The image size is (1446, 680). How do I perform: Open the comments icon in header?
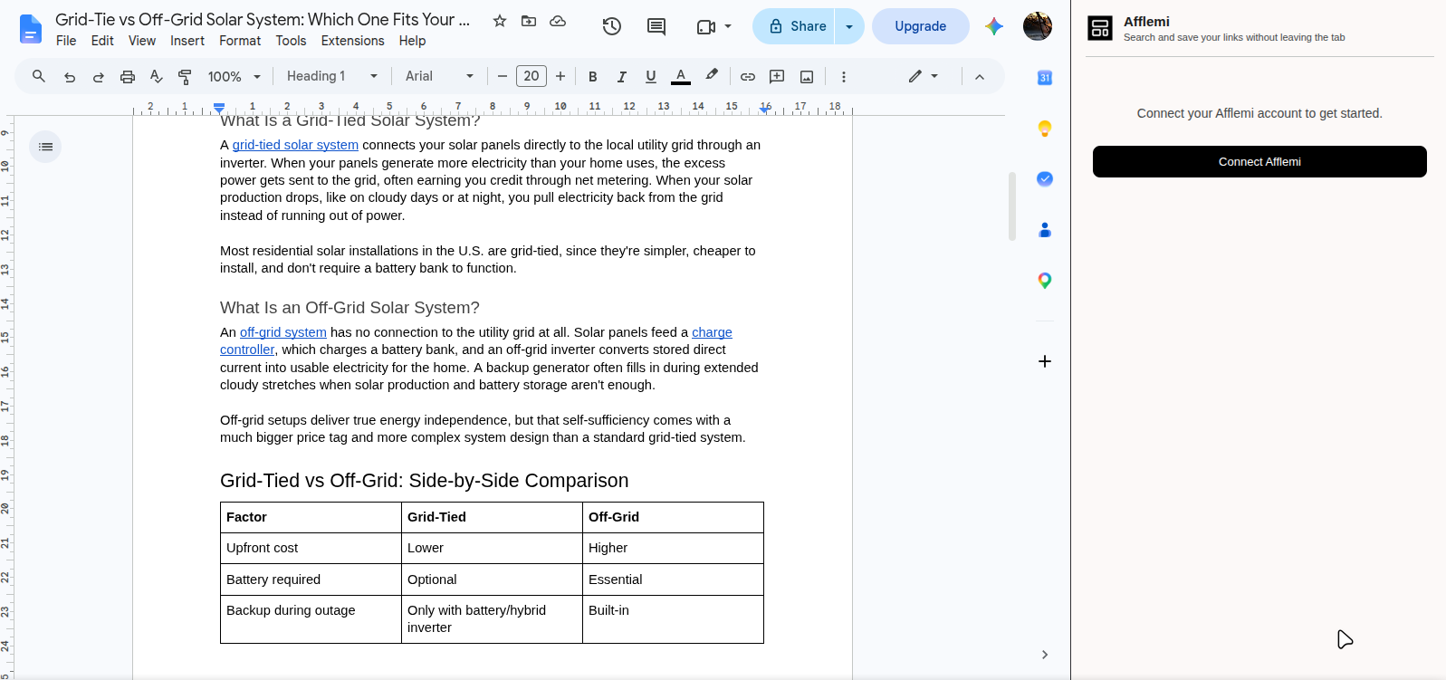(656, 26)
